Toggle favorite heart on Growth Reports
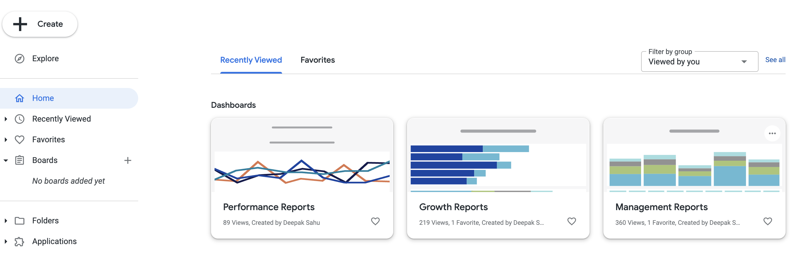Viewport: 798px width, 257px height. pyautogui.click(x=571, y=221)
